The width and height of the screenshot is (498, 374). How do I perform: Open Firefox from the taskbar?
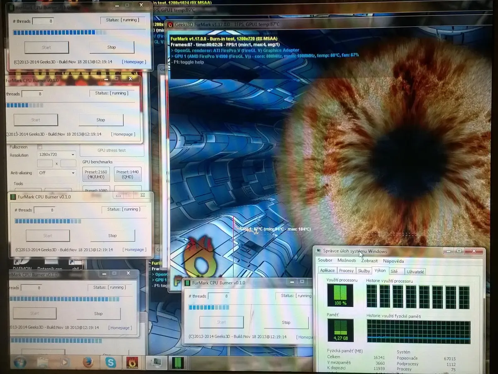pos(88,362)
